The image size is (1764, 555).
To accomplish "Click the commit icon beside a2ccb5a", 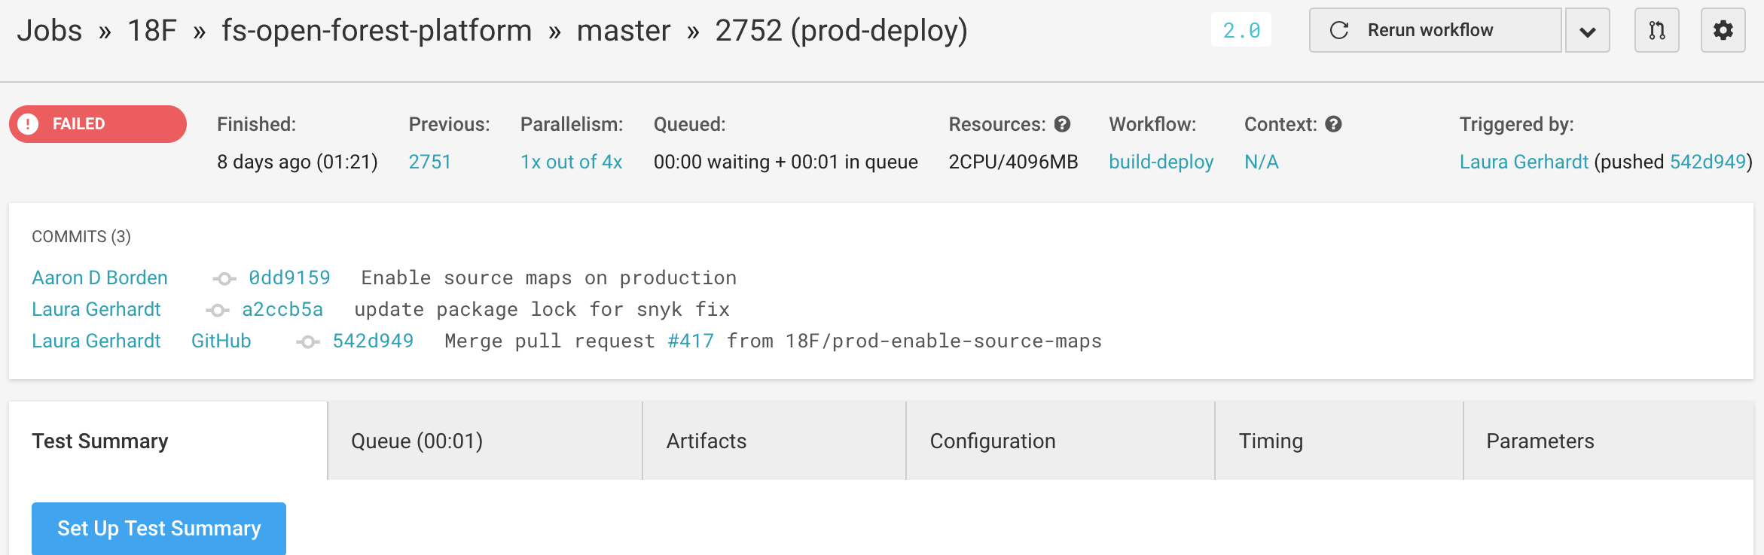I will [x=217, y=311].
